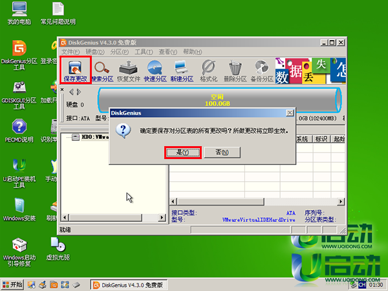
Task: Open the 备份分区 backup partition tool
Action: coord(262,71)
